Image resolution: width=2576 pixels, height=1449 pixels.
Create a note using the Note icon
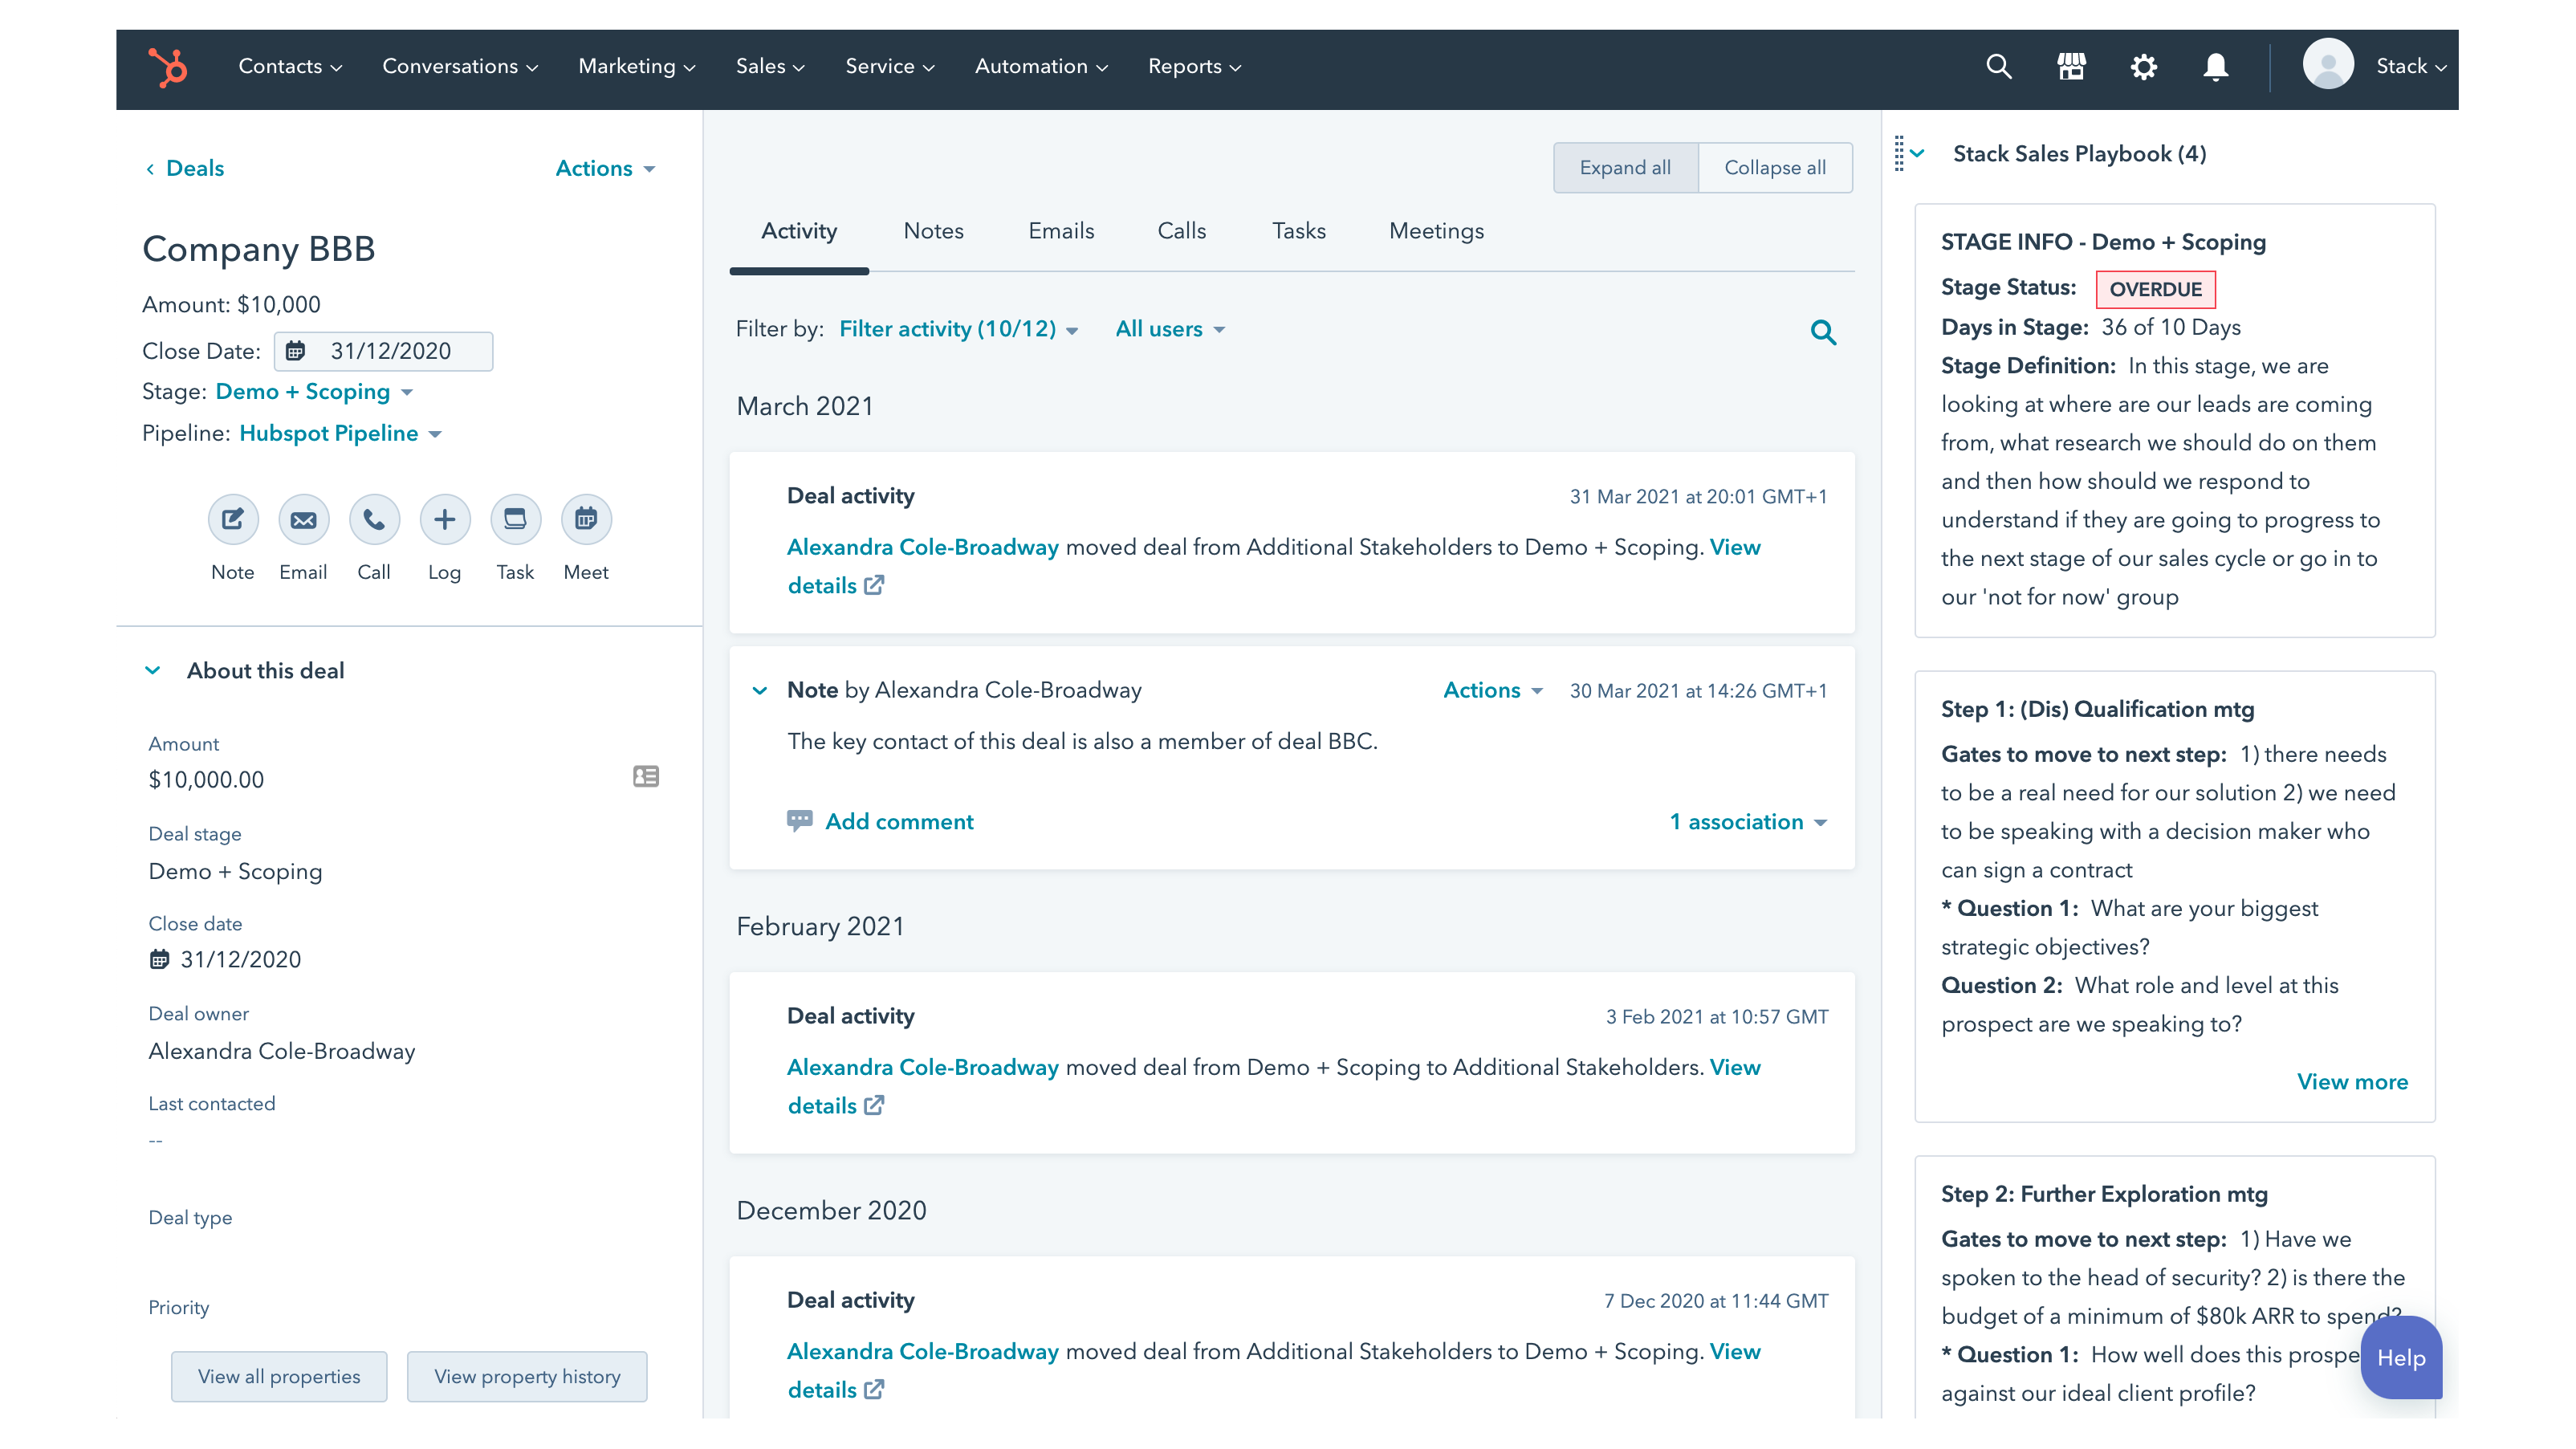coord(233,519)
